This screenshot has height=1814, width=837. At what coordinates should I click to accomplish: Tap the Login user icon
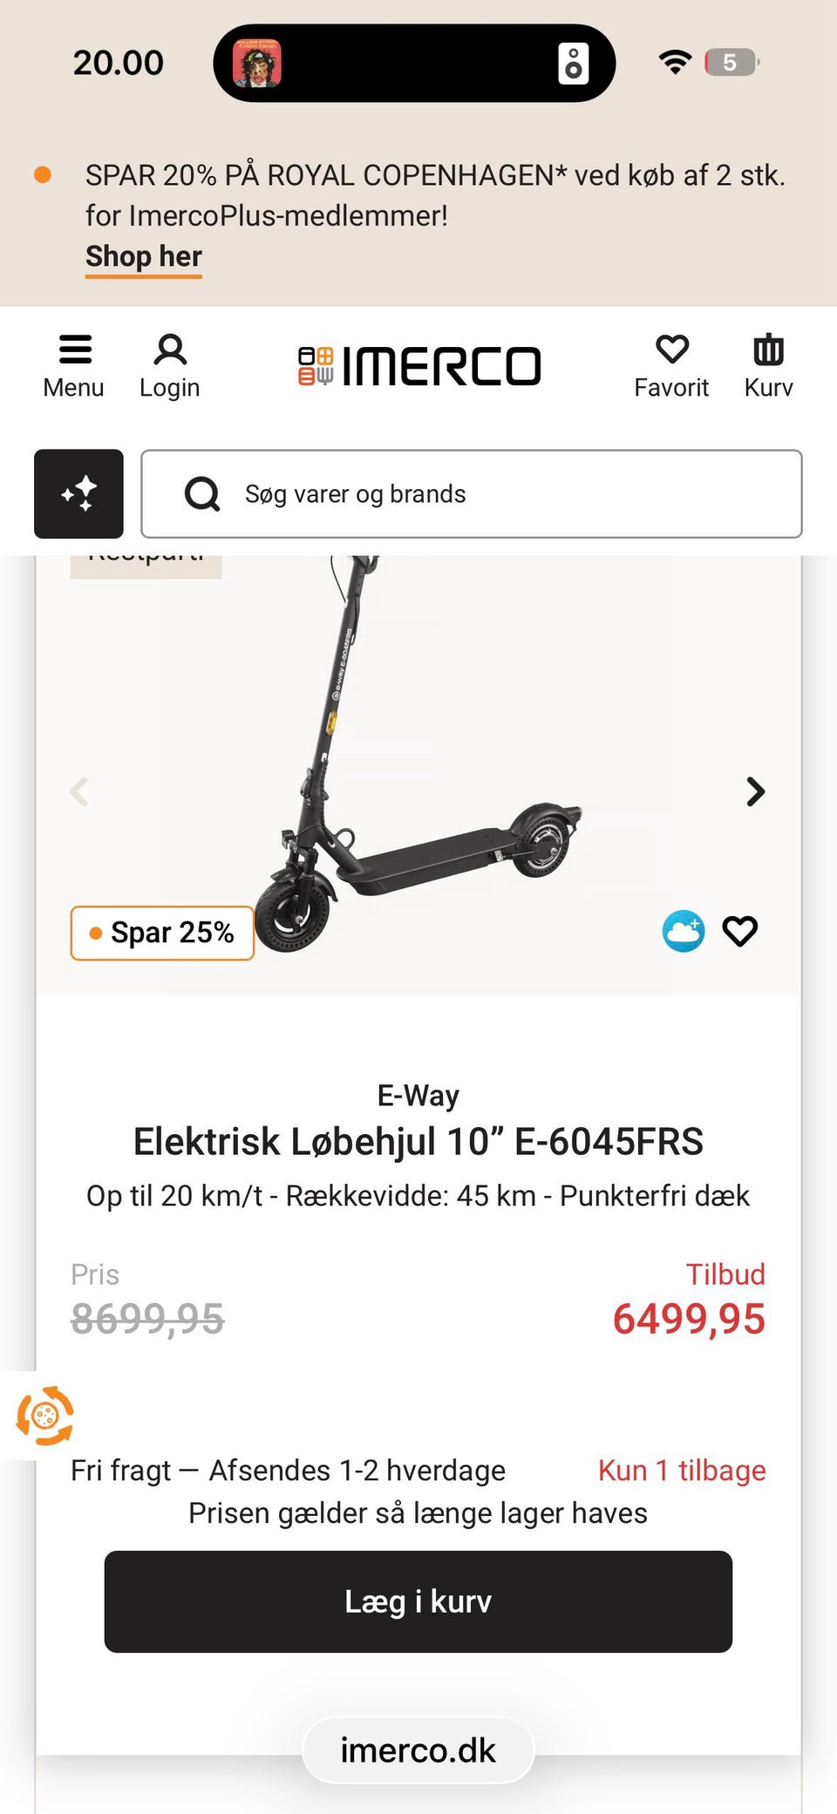click(x=170, y=366)
